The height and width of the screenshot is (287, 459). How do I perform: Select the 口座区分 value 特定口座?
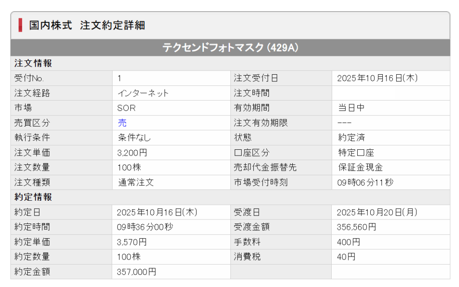(x=356, y=153)
